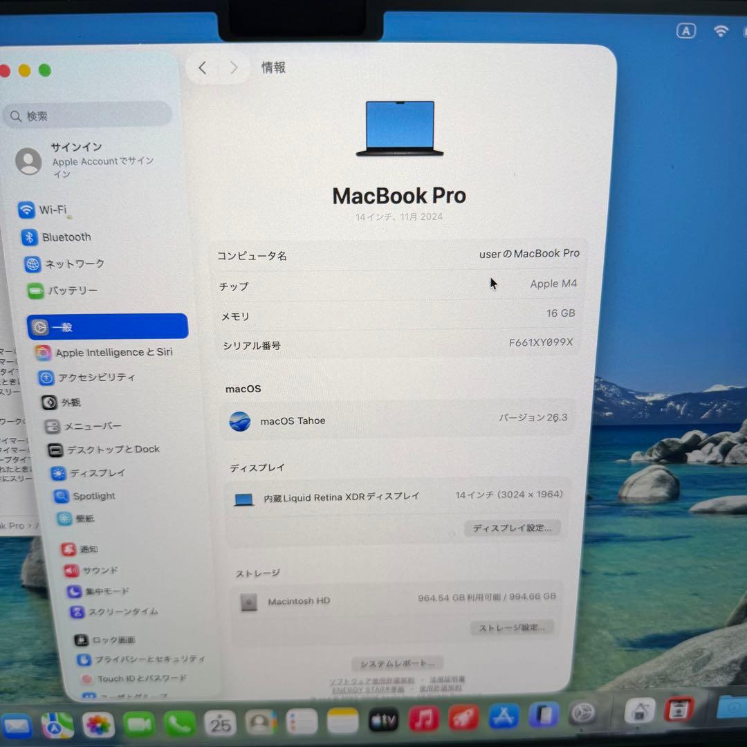Image resolution: width=747 pixels, height=747 pixels.
Task: Click the 検索 (Search) field
Action: pyautogui.click(x=87, y=115)
